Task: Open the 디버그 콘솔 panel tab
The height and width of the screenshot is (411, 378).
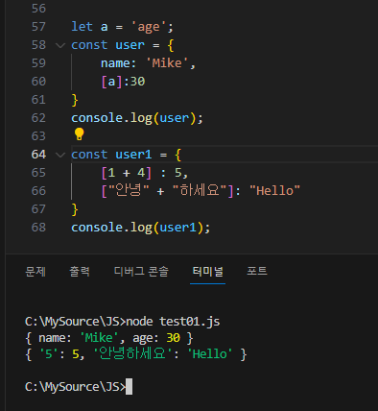Action: pyautogui.click(x=141, y=272)
